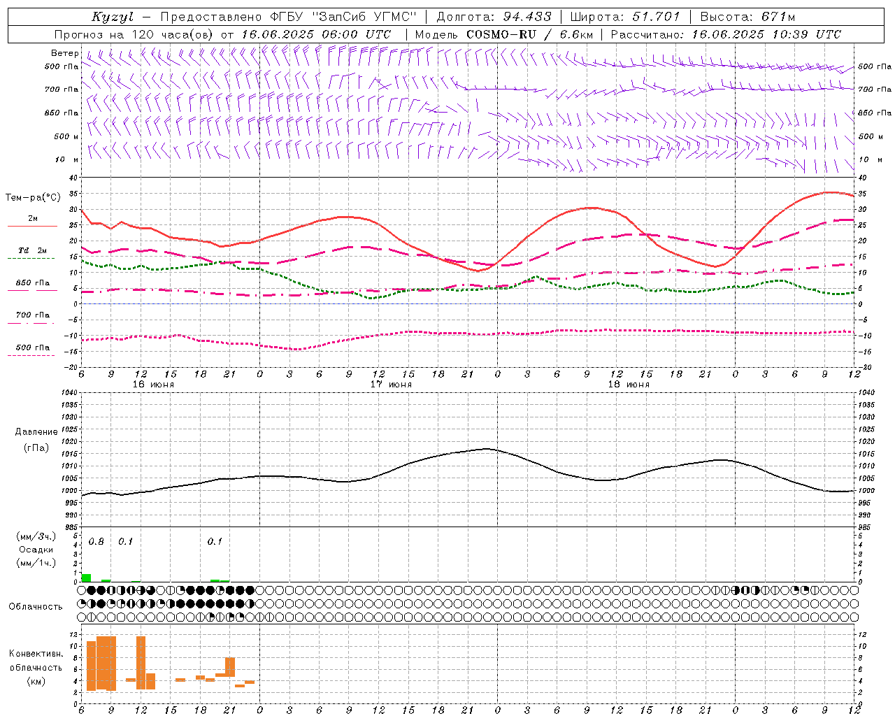Screen dimensions: 895x716
Task: Click the longitude value Долгота: 94.433
Action: point(494,17)
